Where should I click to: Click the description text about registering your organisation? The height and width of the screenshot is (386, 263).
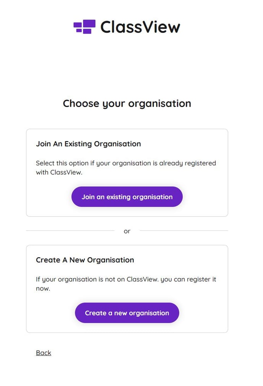pos(127,284)
